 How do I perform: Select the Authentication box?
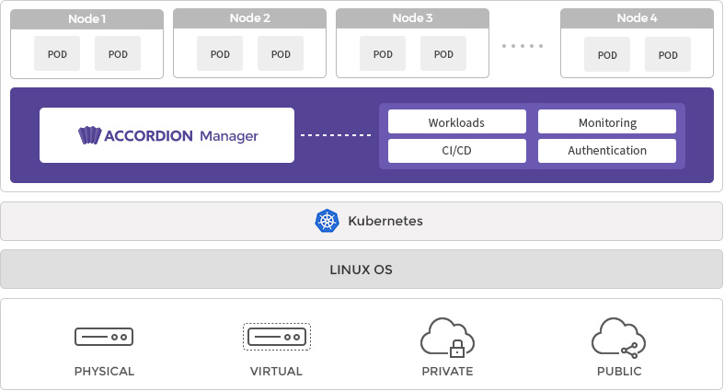(607, 151)
